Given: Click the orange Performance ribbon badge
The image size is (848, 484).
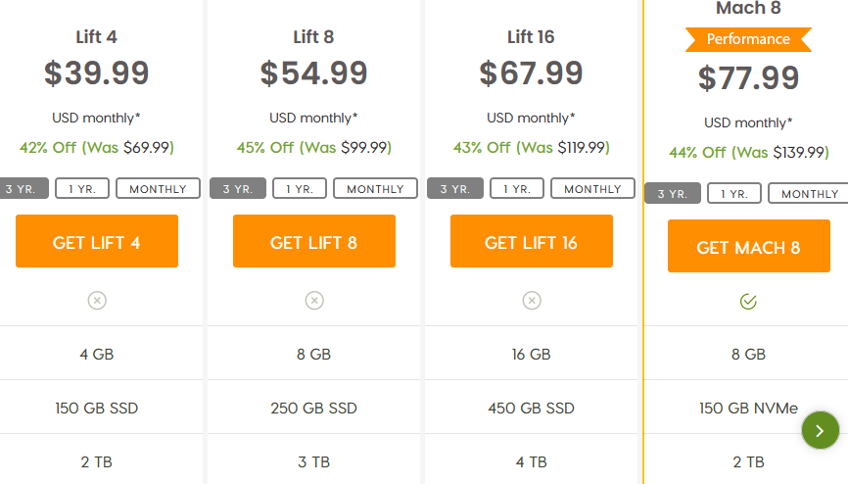Looking at the screenshot, I should (x=748, y=39).
